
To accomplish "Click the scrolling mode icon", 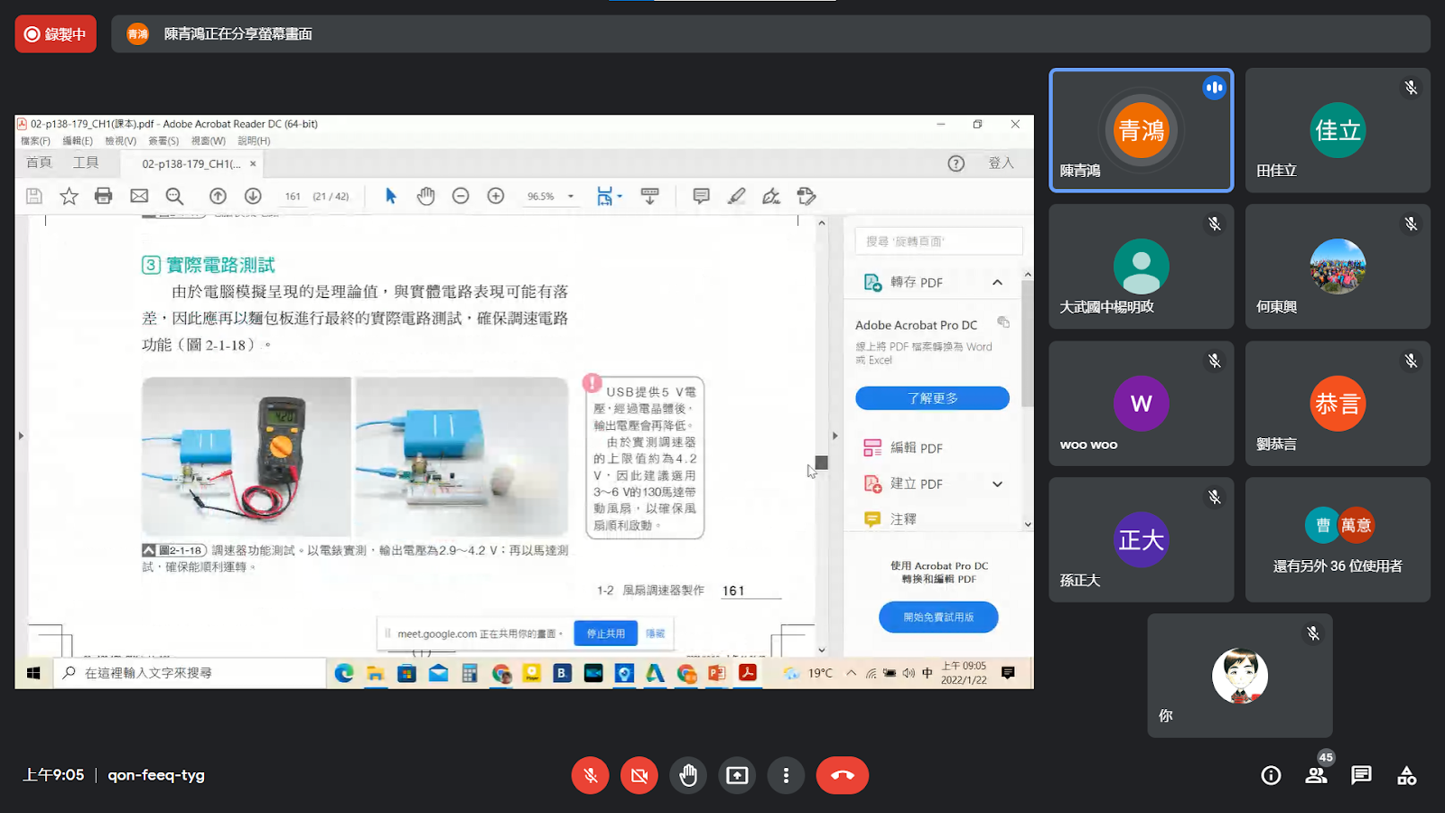I will tap(649, 196).
